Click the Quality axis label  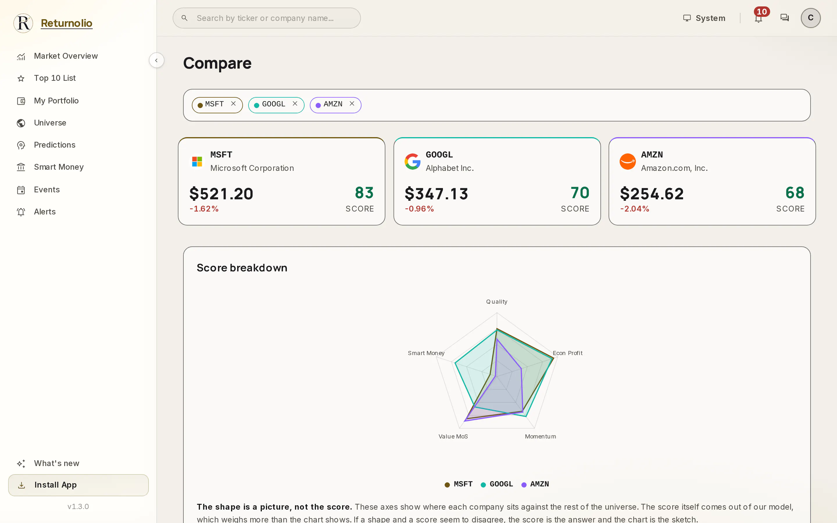497,302
